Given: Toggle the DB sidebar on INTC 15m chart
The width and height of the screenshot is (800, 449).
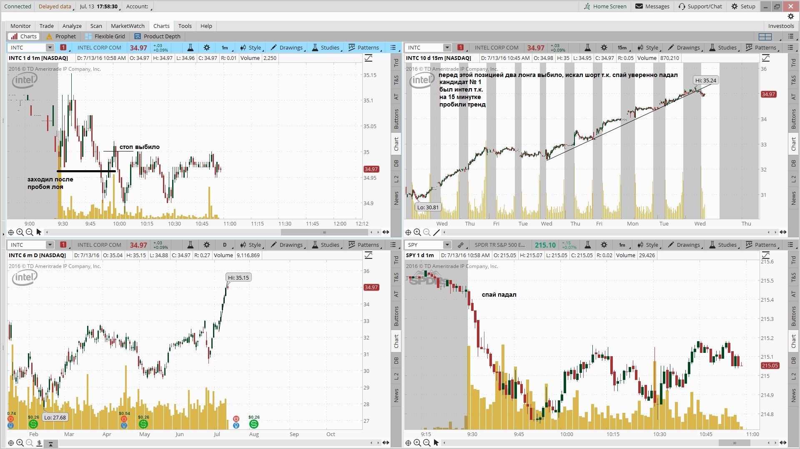Looking at the screenshot, I should (x=793, y=163).
